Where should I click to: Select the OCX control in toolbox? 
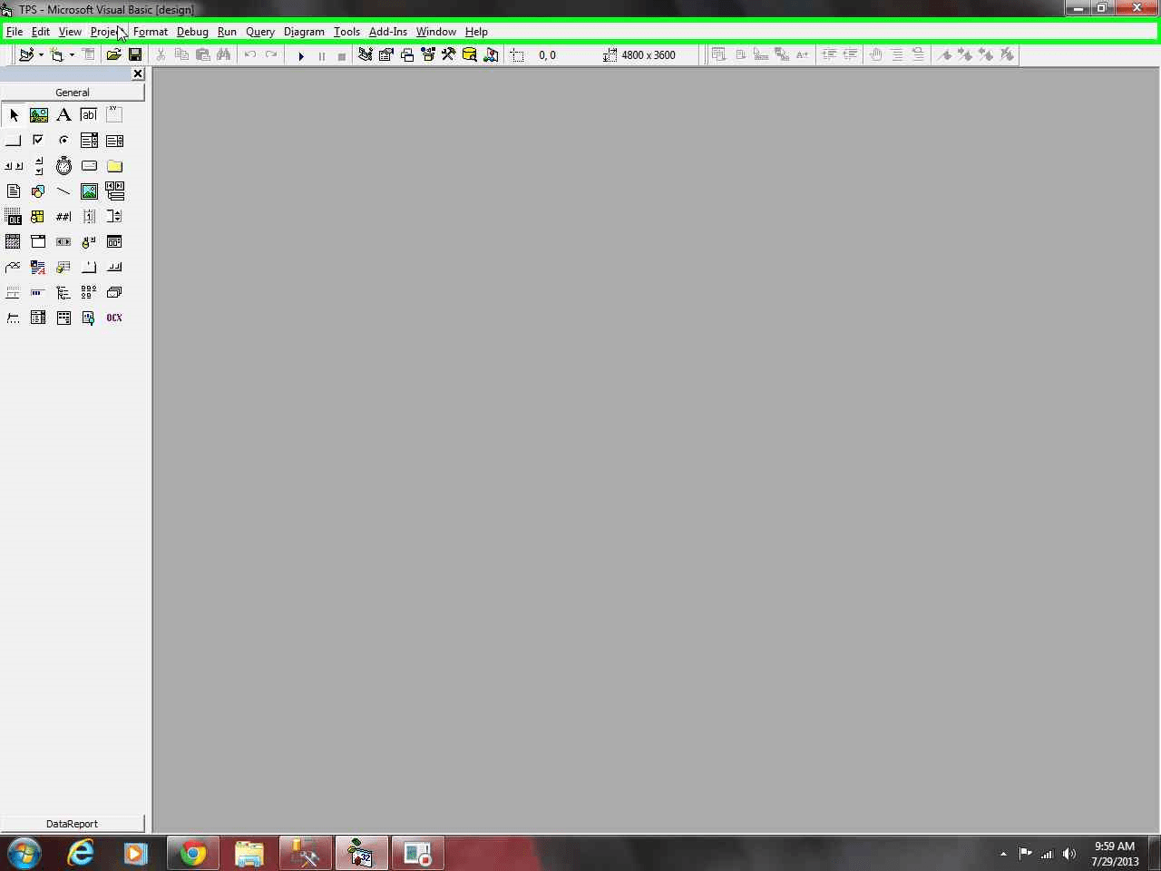(x=114, y=318)
